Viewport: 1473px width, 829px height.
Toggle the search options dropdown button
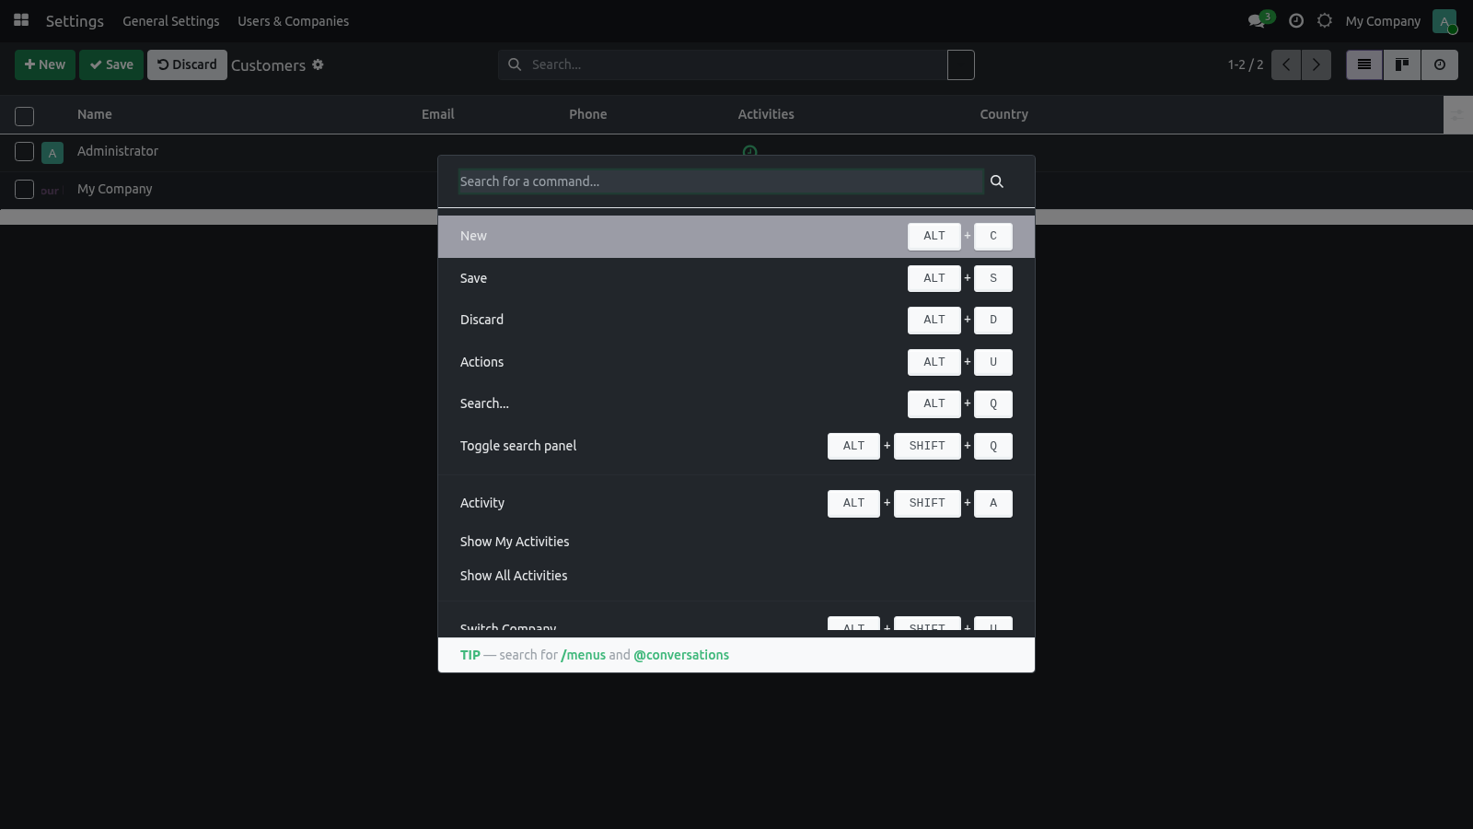coord(961,64)
